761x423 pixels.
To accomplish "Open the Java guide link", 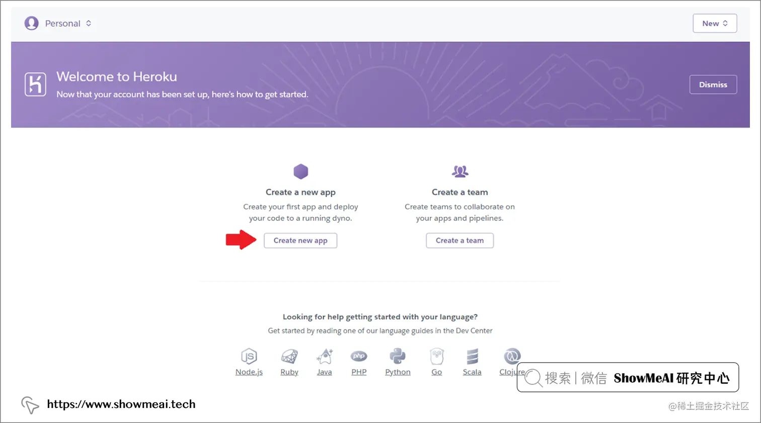I will coord(325,372).
